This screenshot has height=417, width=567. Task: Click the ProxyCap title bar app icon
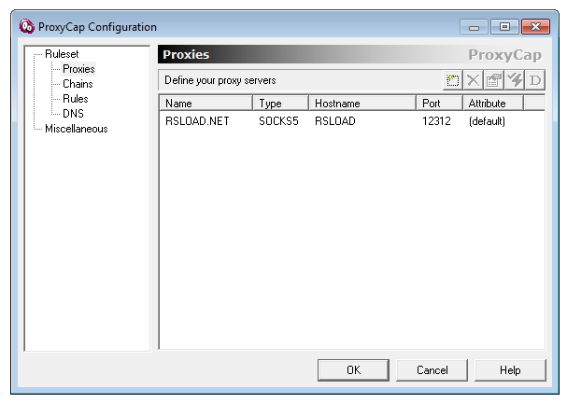[27, 26]
